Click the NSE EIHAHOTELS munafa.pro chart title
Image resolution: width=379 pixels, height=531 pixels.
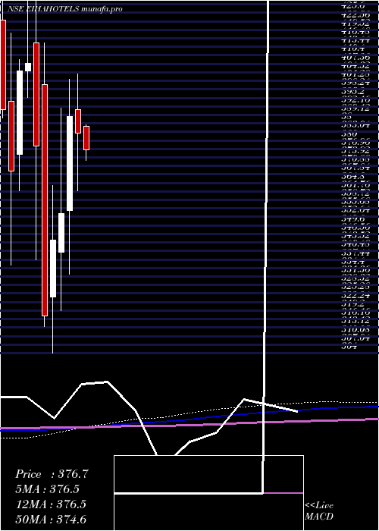tap(64, 9)
